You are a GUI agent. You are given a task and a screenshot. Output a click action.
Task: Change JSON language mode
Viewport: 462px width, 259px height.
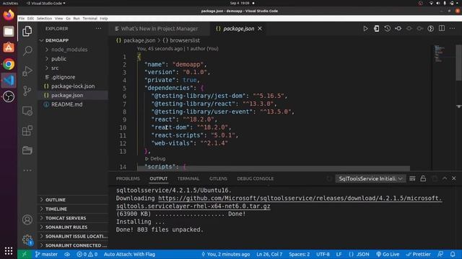pyautogui.click(x=359, y=254)
